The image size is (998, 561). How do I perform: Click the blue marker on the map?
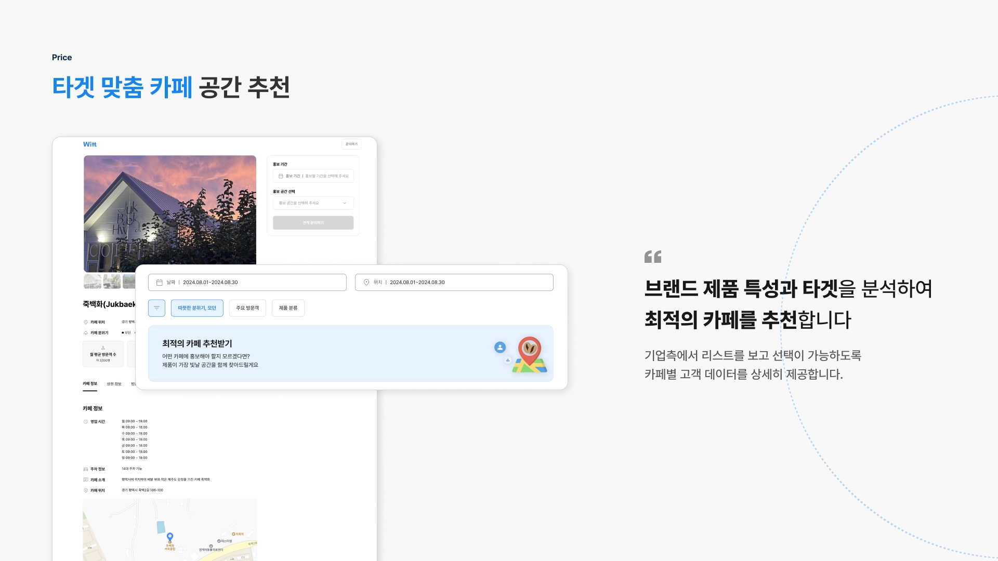(170, 537)
